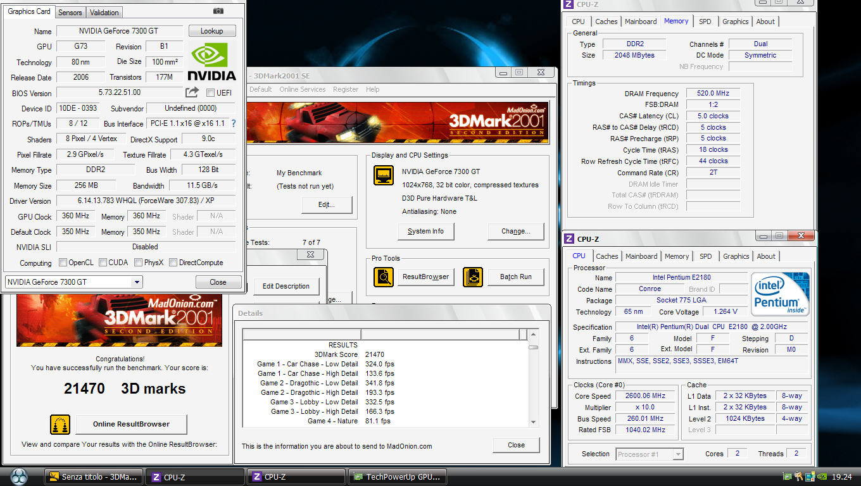This screenshot has height=486, width=861.
Task: Click the Details list scroll up arrow
Action: tap(533, 334)
